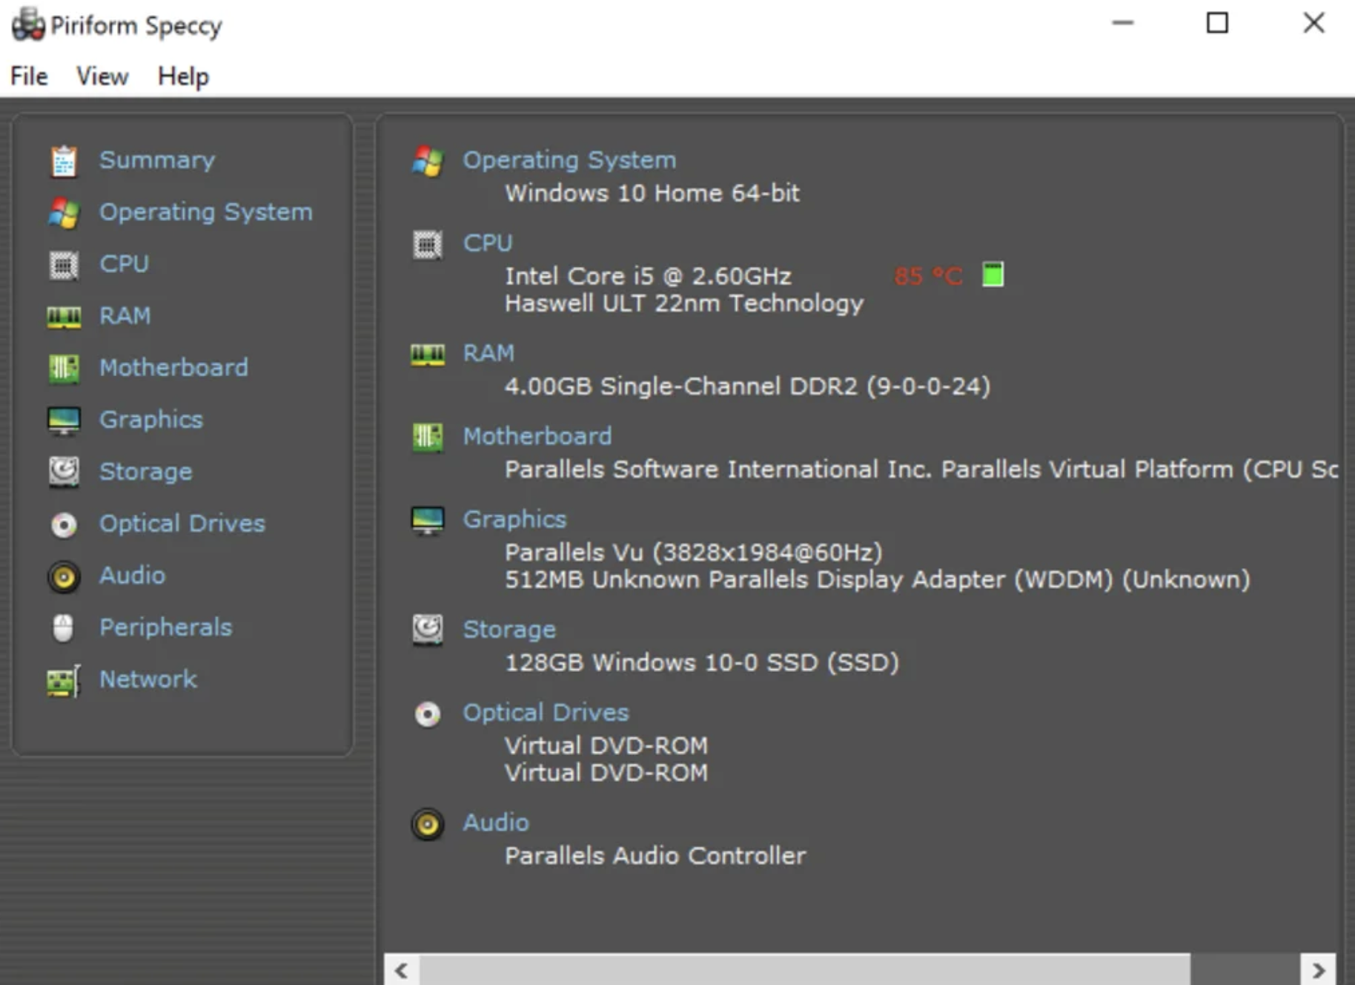Click 'Parallels Vu (3828x1984@60Hz)' text
This screenshot has height=985, width=1355.
694,553
